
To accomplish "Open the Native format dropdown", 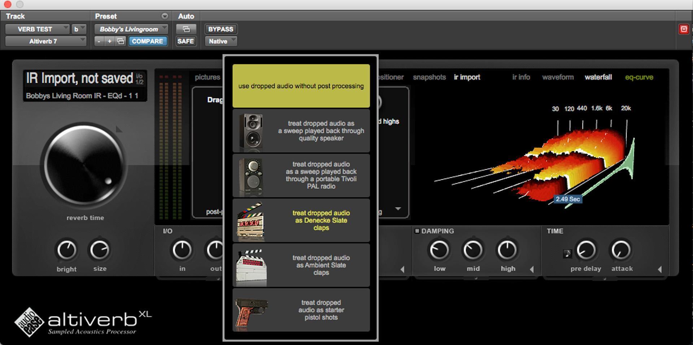I will tap(220, 41).
